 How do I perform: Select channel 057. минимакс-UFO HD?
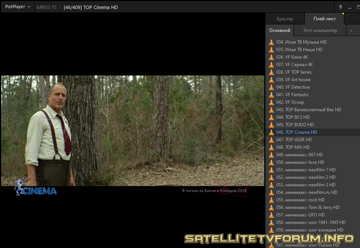313,215
